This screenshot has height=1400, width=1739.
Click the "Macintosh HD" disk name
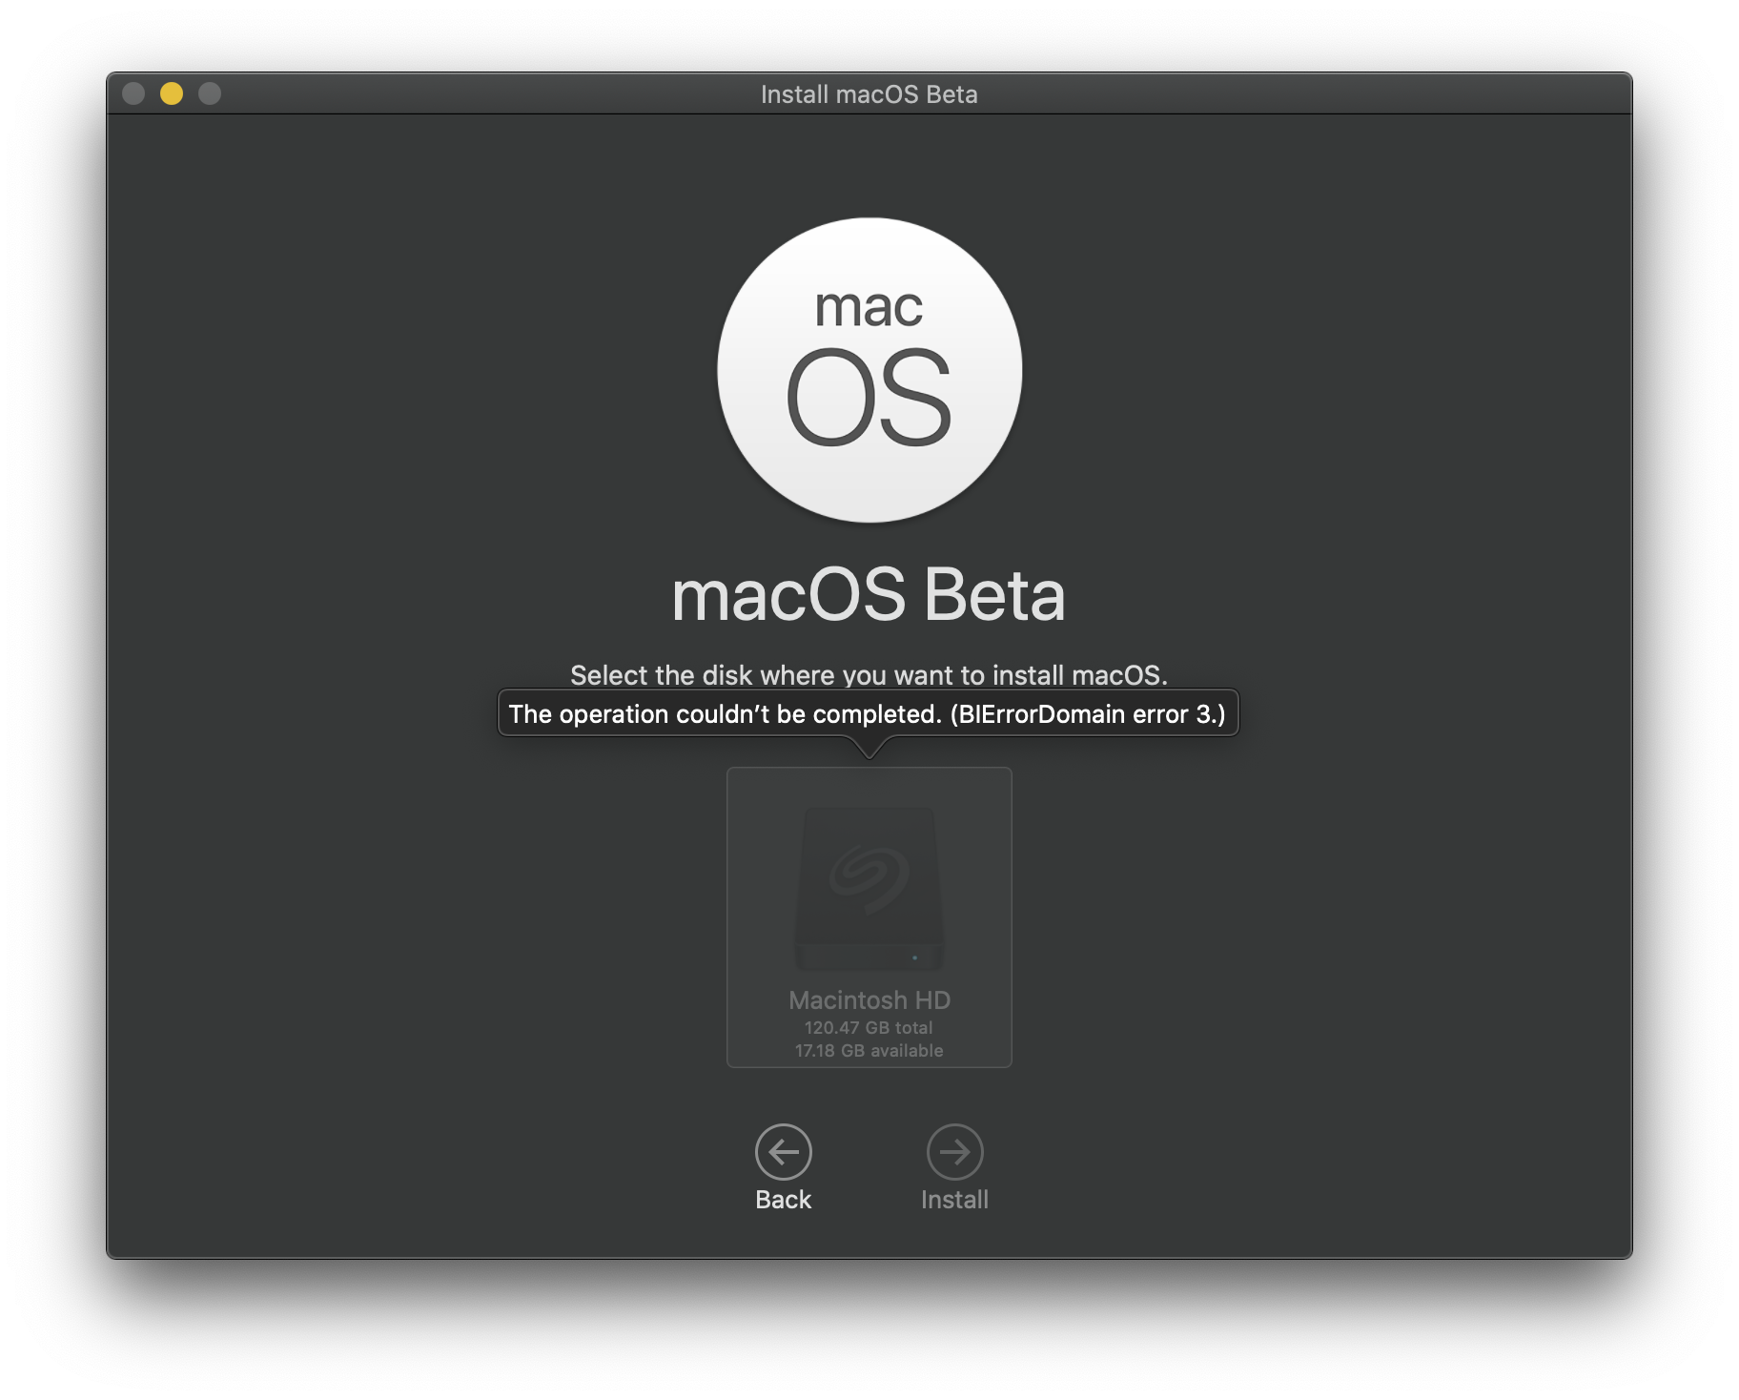(x=869, y=1000)
